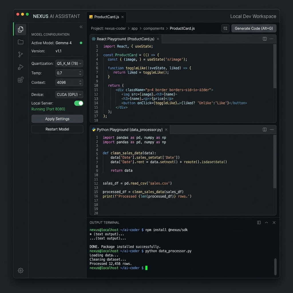
Task: Open the Device CUDA dropdown
Action: pos(69,94)
